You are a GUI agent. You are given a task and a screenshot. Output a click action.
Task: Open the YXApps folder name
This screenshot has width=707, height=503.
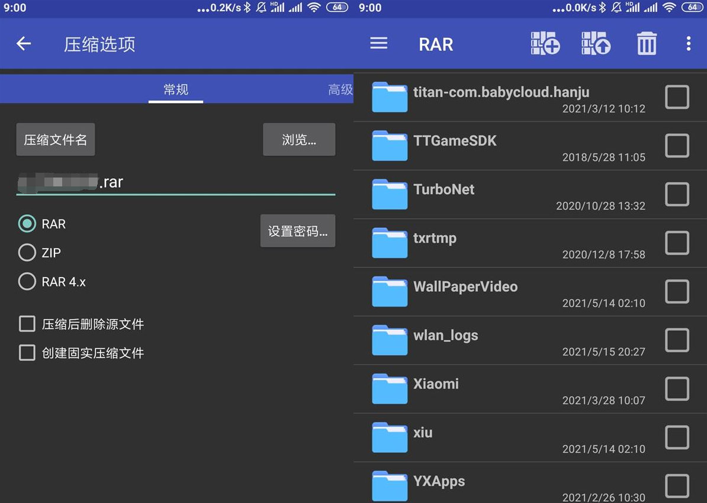439,481
